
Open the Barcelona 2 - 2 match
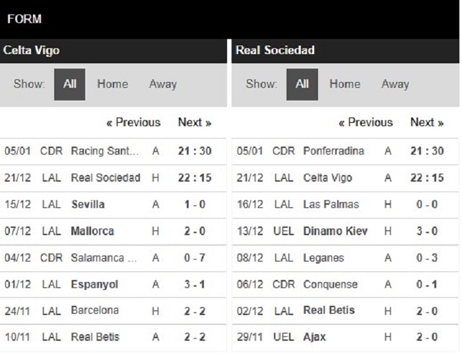pyautogui.click(x=113, y=311)
